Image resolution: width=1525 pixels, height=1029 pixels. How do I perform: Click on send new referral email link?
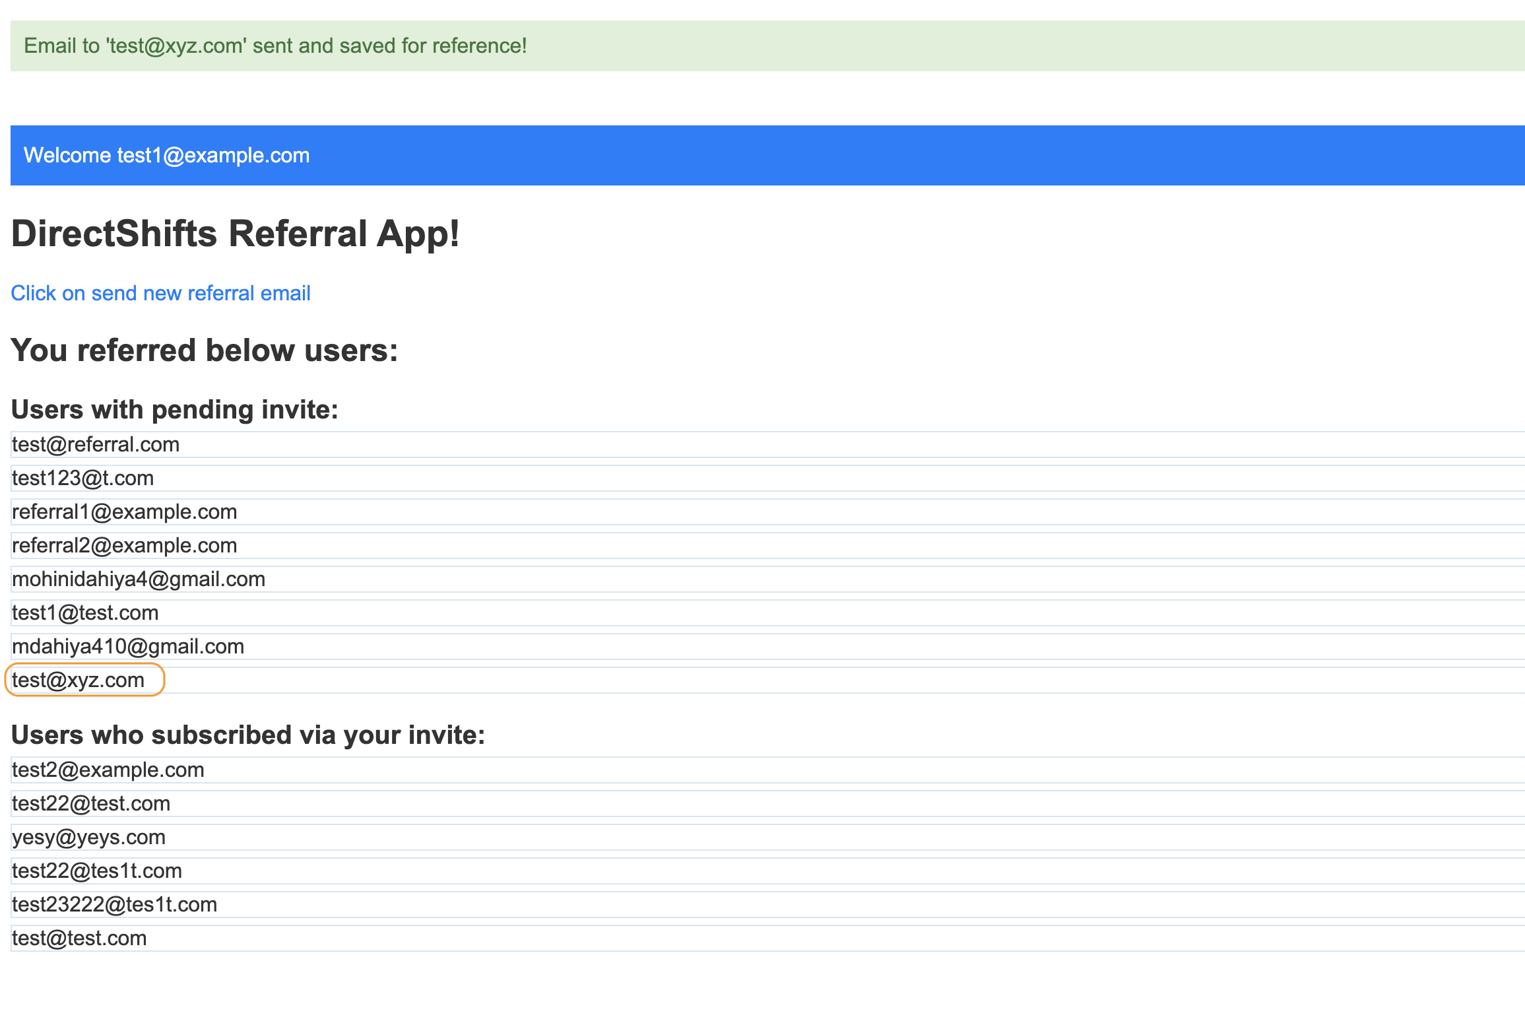[x=160, y=292]
